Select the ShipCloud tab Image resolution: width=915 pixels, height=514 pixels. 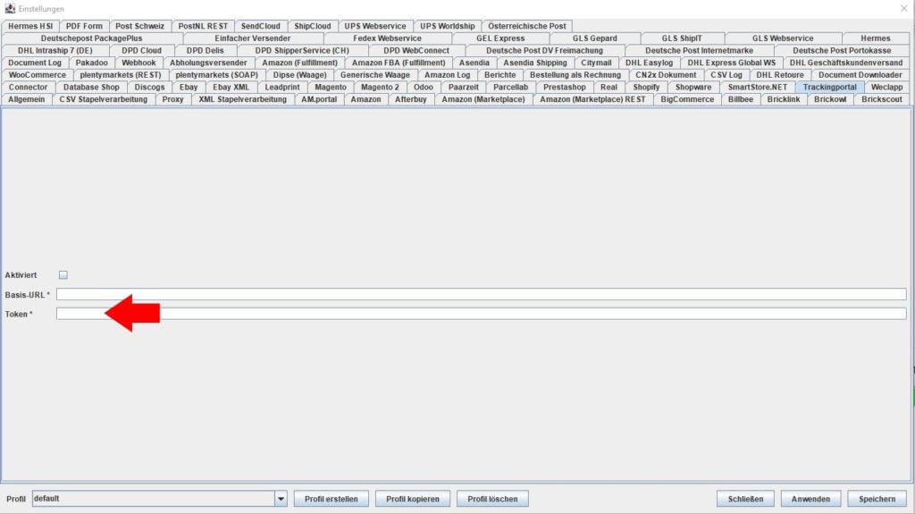click(312, 26)
